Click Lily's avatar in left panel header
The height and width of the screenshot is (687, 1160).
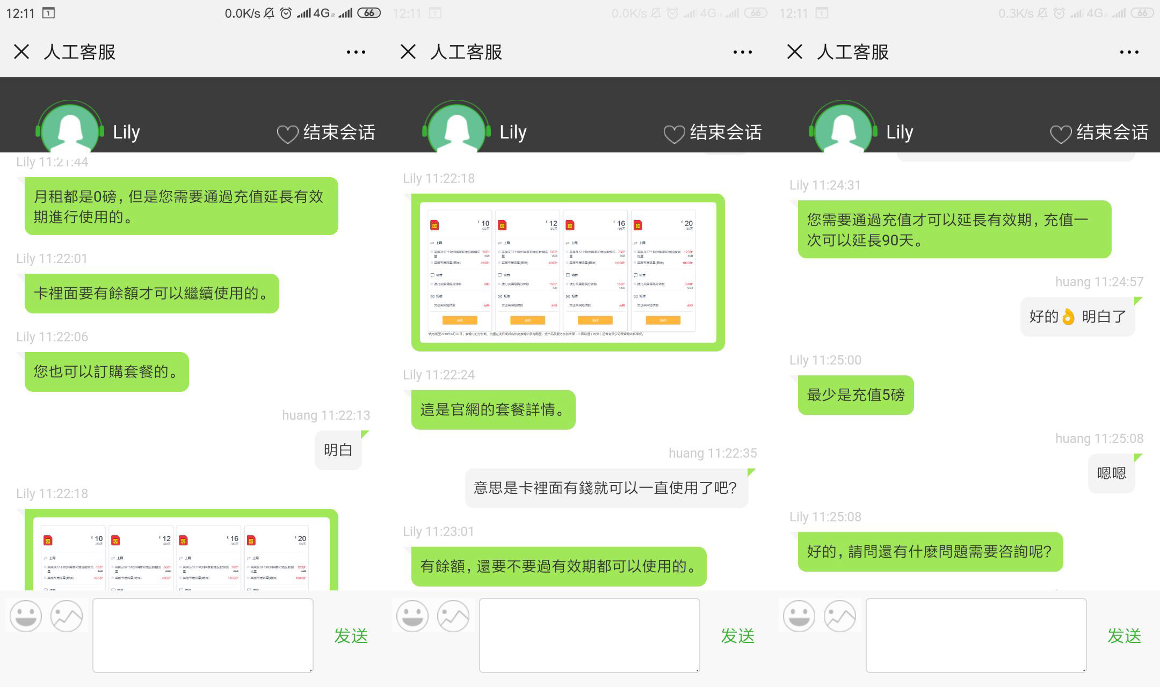(x=70, y=129)
